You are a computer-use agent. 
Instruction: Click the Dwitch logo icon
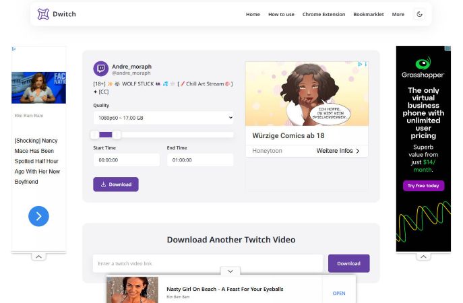pos(43,14)
